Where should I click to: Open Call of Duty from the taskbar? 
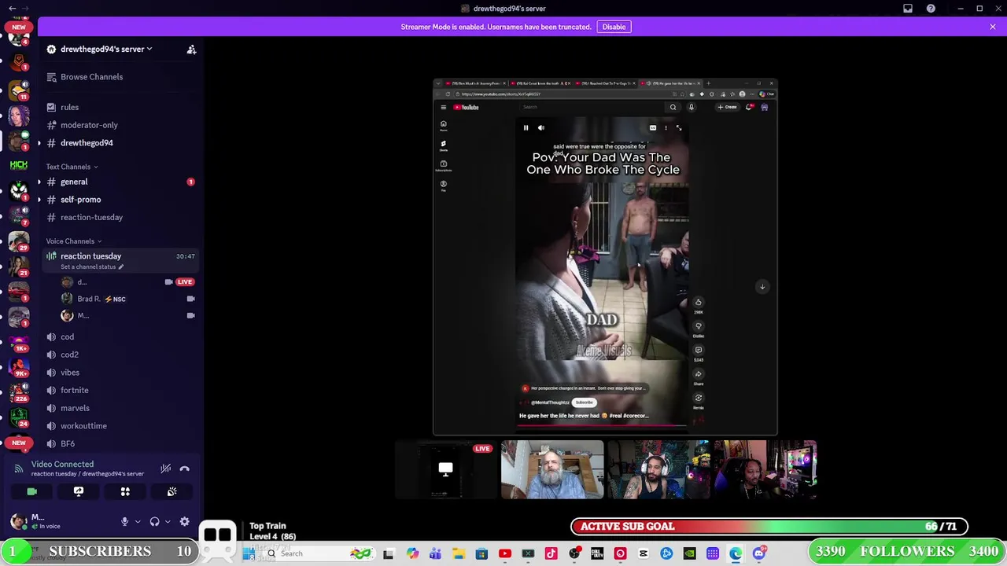point(597,553)
